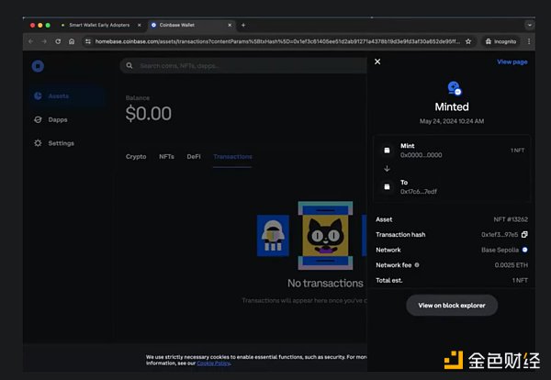Expand the browser tab list chevron

point(530,25)
